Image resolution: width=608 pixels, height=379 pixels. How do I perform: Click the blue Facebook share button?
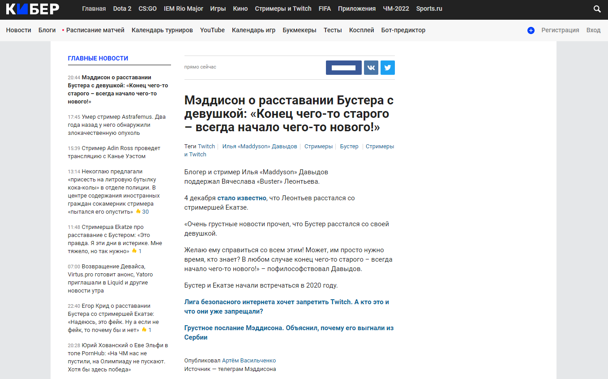click(344, 68)
